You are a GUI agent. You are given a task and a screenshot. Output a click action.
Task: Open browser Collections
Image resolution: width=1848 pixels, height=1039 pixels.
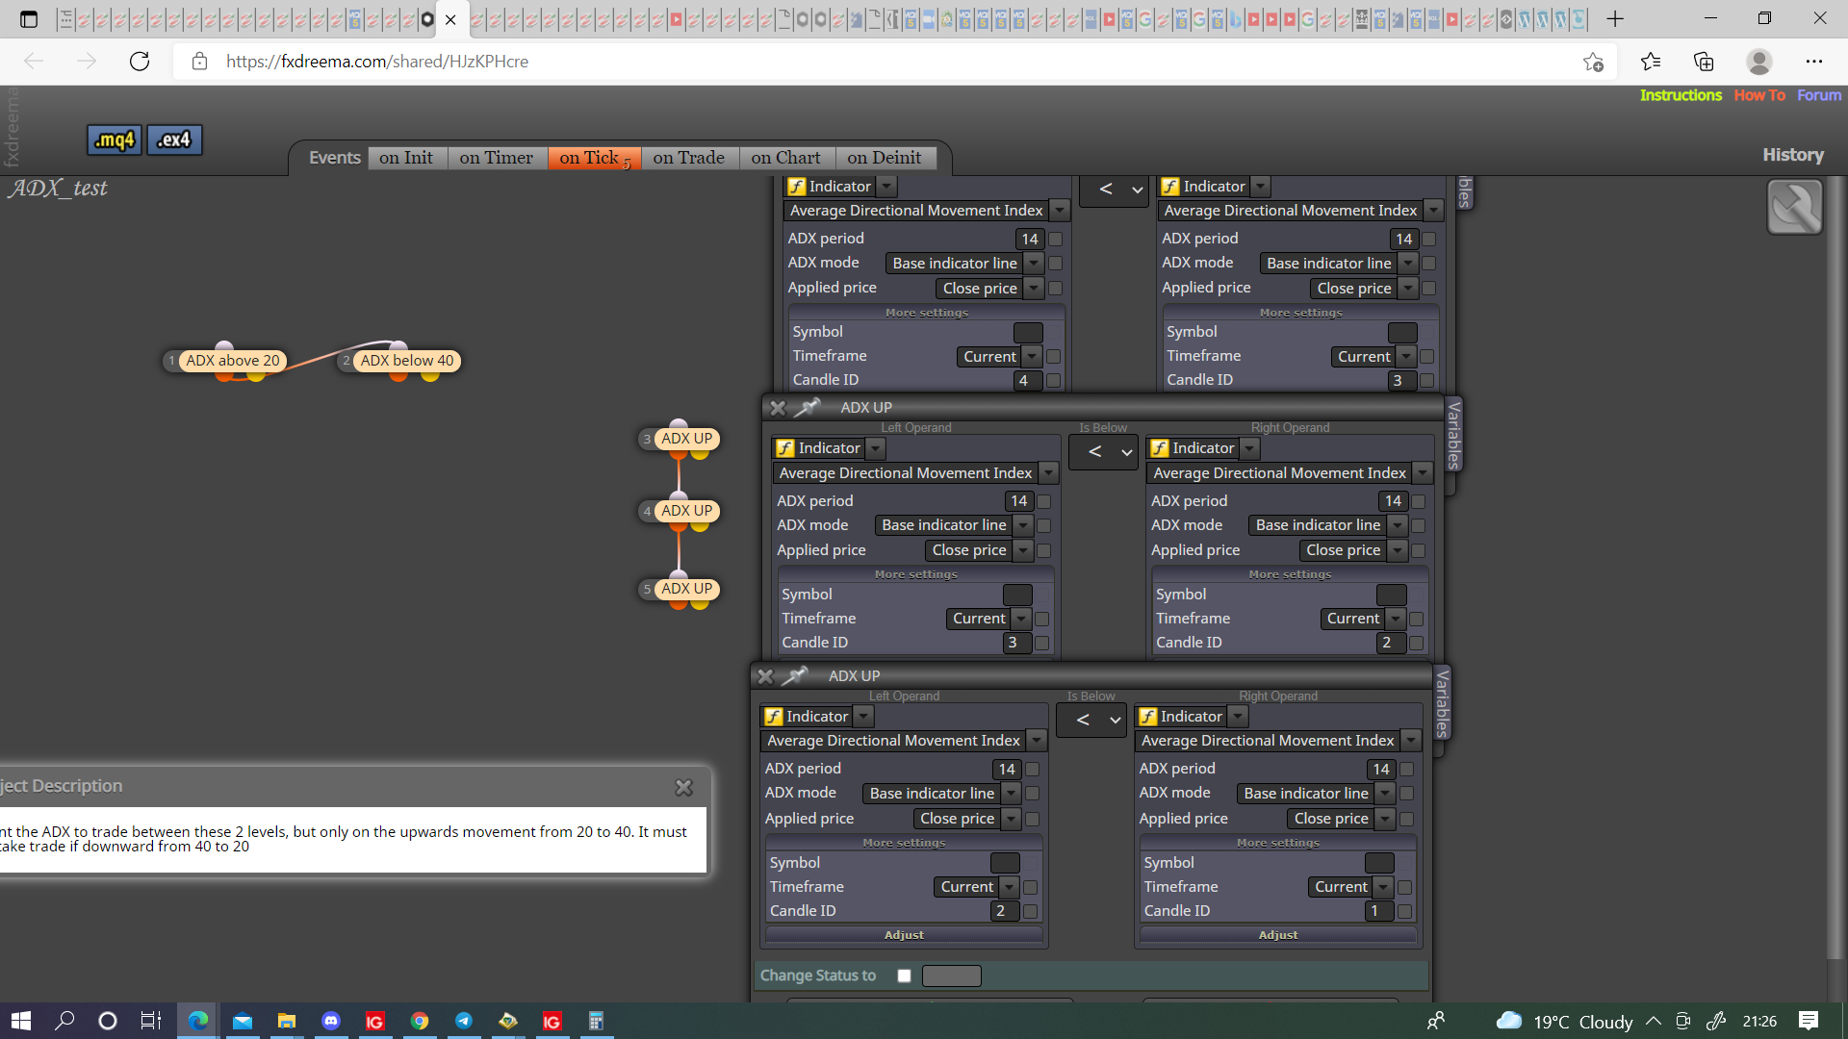coord(1704,62)
